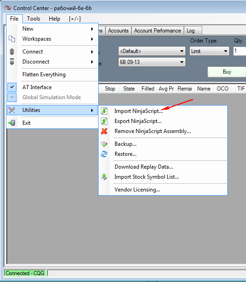This screenshot has height=282, width=246.
Task: Open the Tools menu
Action: pyautogui.click(x=34, y=19)
